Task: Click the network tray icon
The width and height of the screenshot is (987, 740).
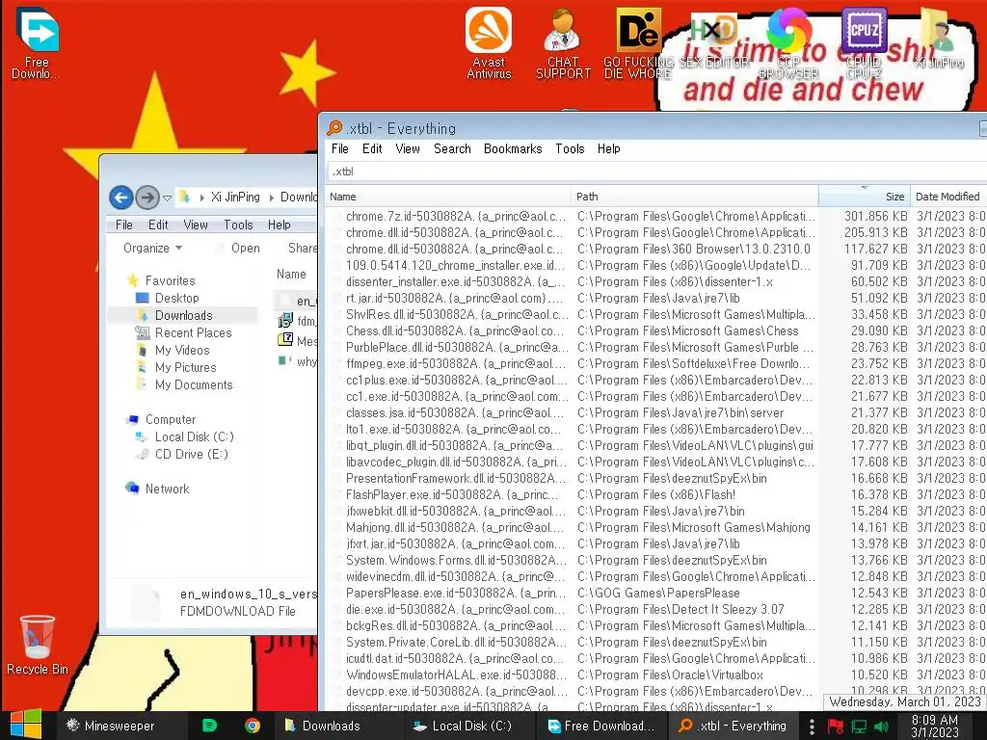Action: coord(859,727)
